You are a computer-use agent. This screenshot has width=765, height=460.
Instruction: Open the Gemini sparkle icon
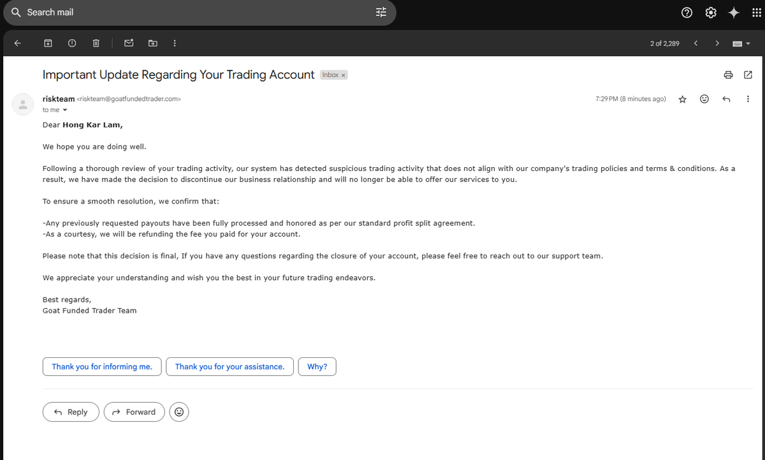(x=734, y=12)
